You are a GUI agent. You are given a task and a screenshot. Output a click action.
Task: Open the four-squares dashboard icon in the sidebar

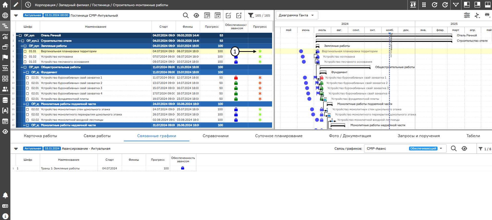(5, 78)
